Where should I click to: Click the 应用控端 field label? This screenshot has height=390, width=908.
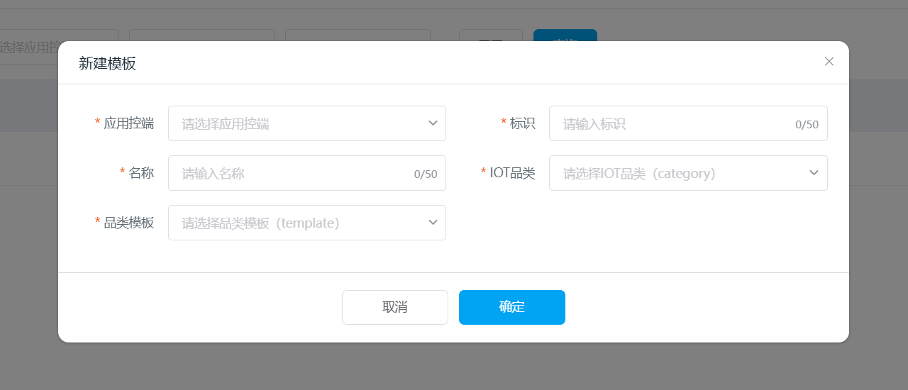(x=128, y=123)
